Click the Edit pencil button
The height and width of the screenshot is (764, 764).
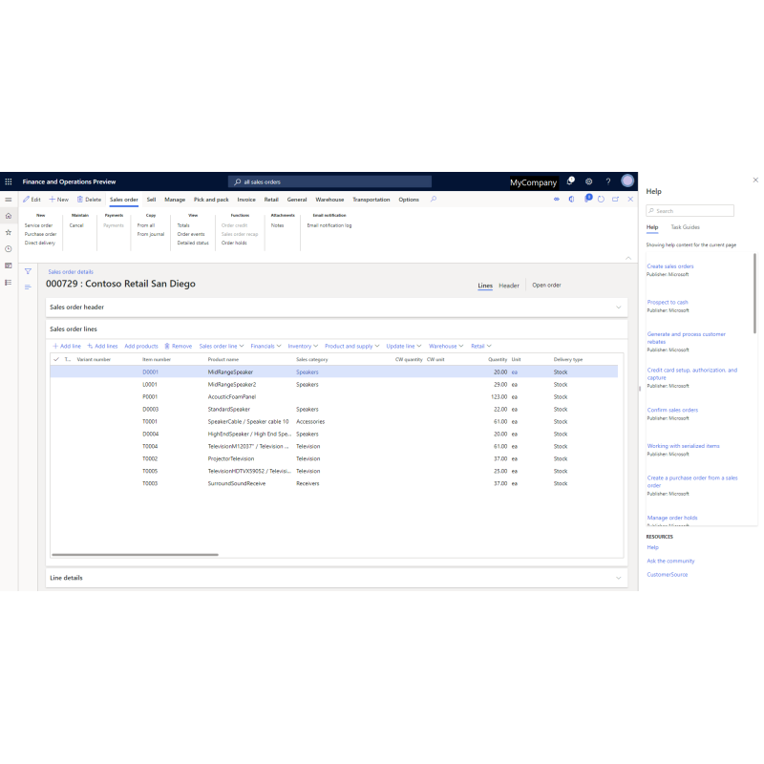point(32,200)
